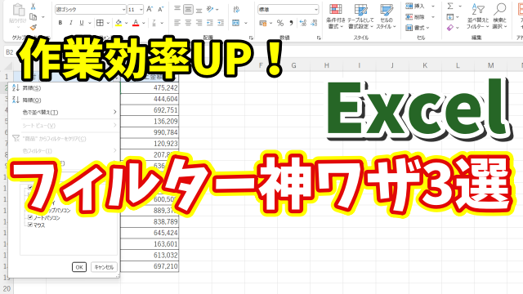Open テーブルとして書式設定 button
The width and height of the screenshot is (523, 294).
[360, 16]
